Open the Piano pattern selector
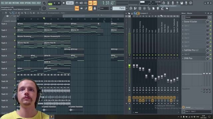The image size is (213, 119). [119, 8]
